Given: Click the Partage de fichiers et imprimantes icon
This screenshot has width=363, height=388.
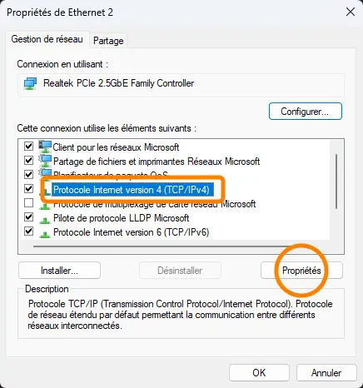Looking at the screenshot, I should [x=45, y=161].
